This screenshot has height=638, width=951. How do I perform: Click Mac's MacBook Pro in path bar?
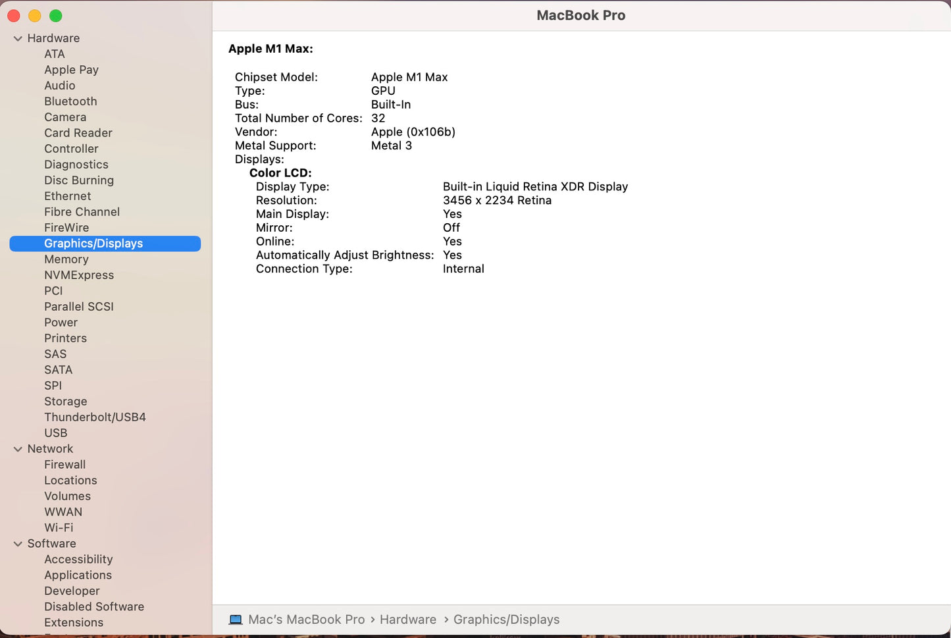click(306, 620)
